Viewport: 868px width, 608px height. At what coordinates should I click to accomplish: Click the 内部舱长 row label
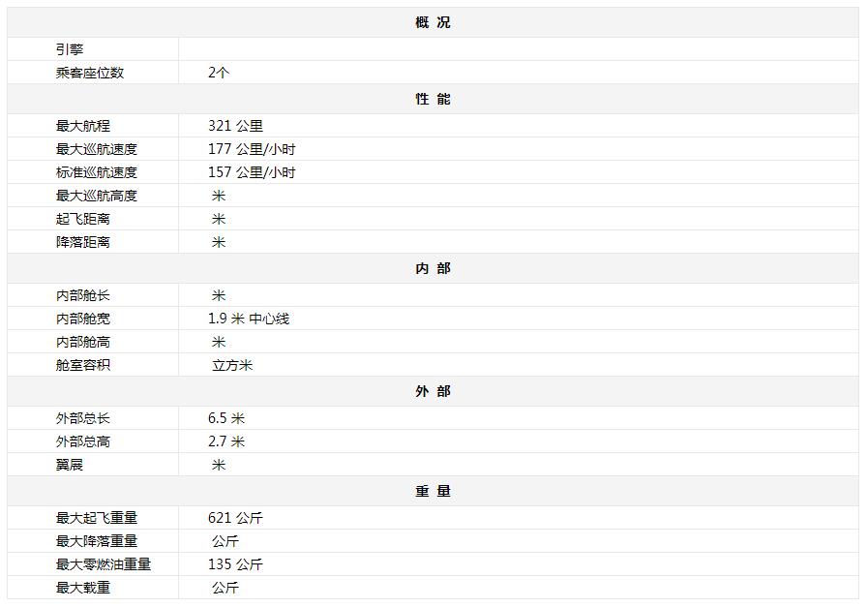pos(83,295)
